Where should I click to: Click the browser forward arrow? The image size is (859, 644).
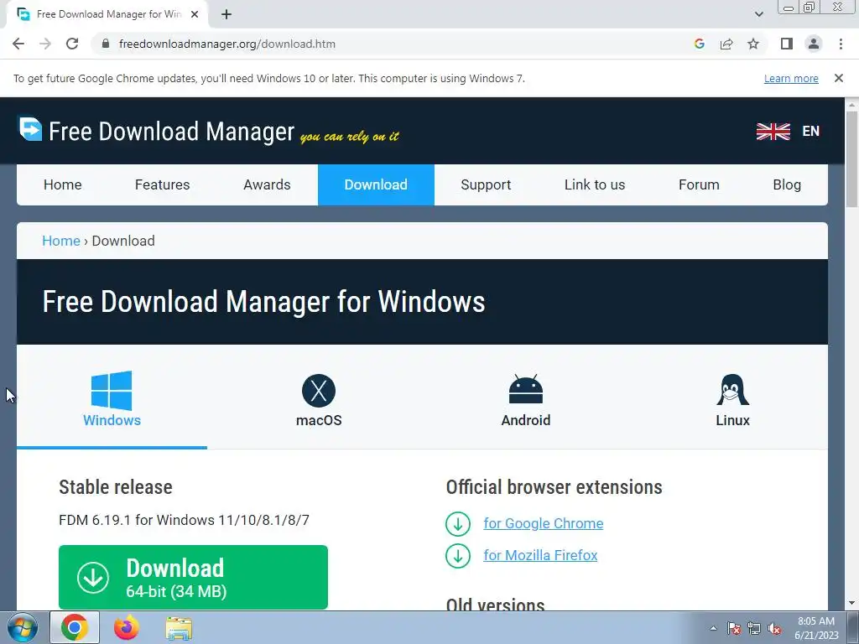coord(45,44)
